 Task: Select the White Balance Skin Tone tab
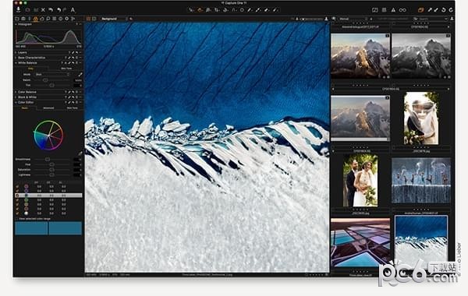point(66,69)
